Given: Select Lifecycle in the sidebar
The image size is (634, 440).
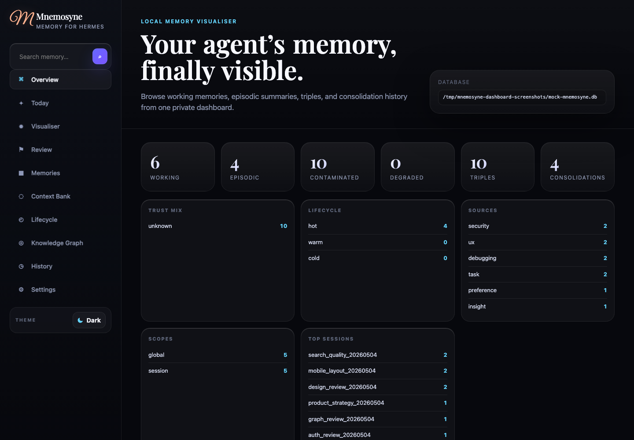Looking at the screenshot, I should pyautogui.click(x=60, y=220).
